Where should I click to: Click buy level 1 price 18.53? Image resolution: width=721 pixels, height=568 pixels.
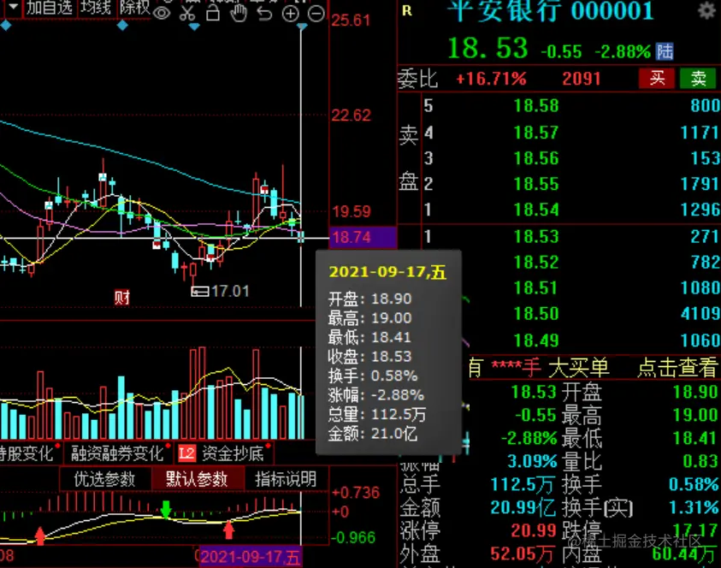[535, 236]
